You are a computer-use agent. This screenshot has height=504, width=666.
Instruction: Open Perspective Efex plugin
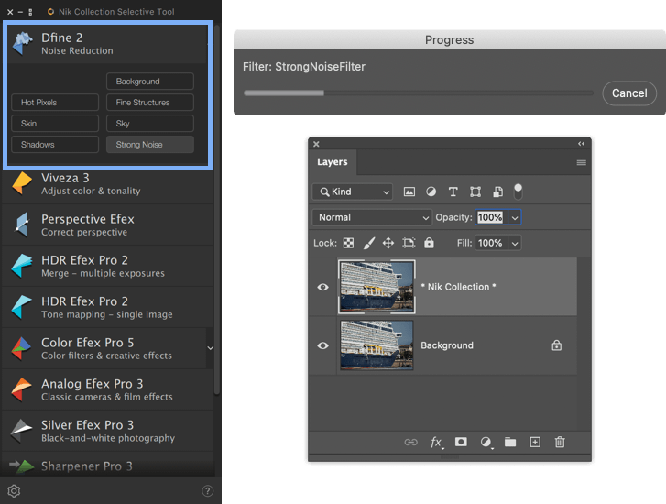(x=107, y=225)
